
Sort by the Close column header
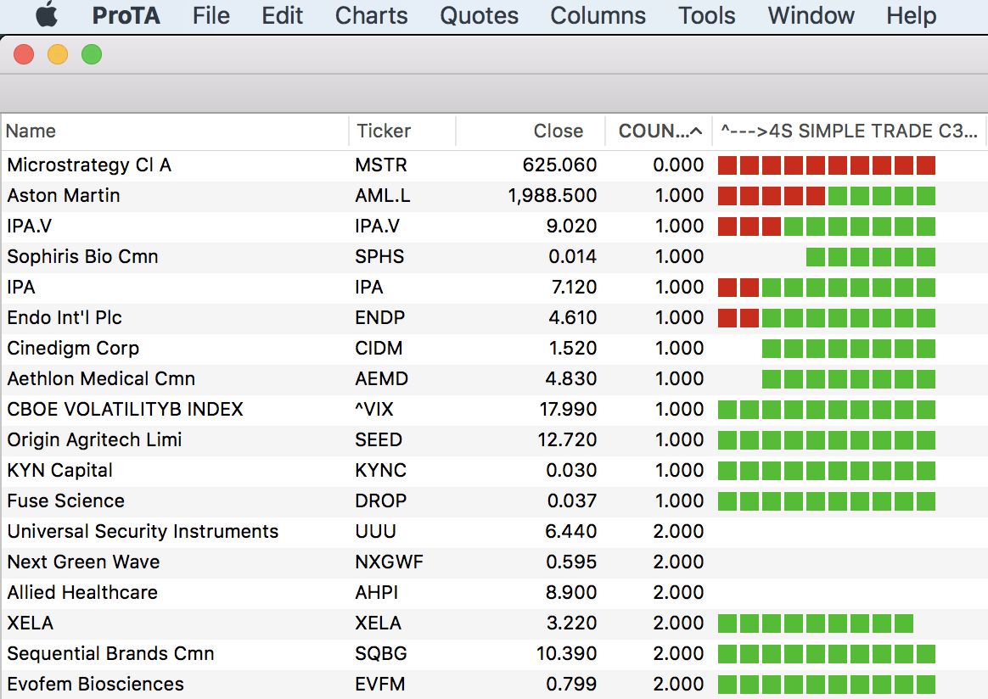558,131
